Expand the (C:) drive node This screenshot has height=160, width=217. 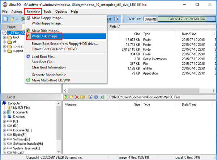(4, 121)
